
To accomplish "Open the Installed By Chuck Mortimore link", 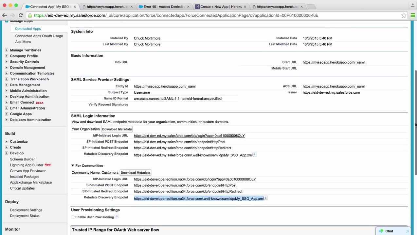I will (x=147, y=38).
